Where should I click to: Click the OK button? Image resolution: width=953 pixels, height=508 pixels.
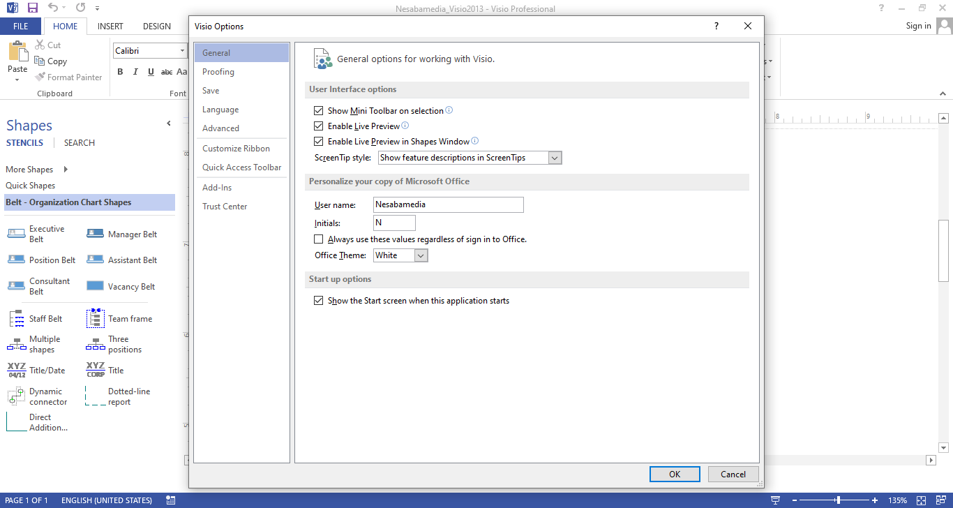coord(674,474)
